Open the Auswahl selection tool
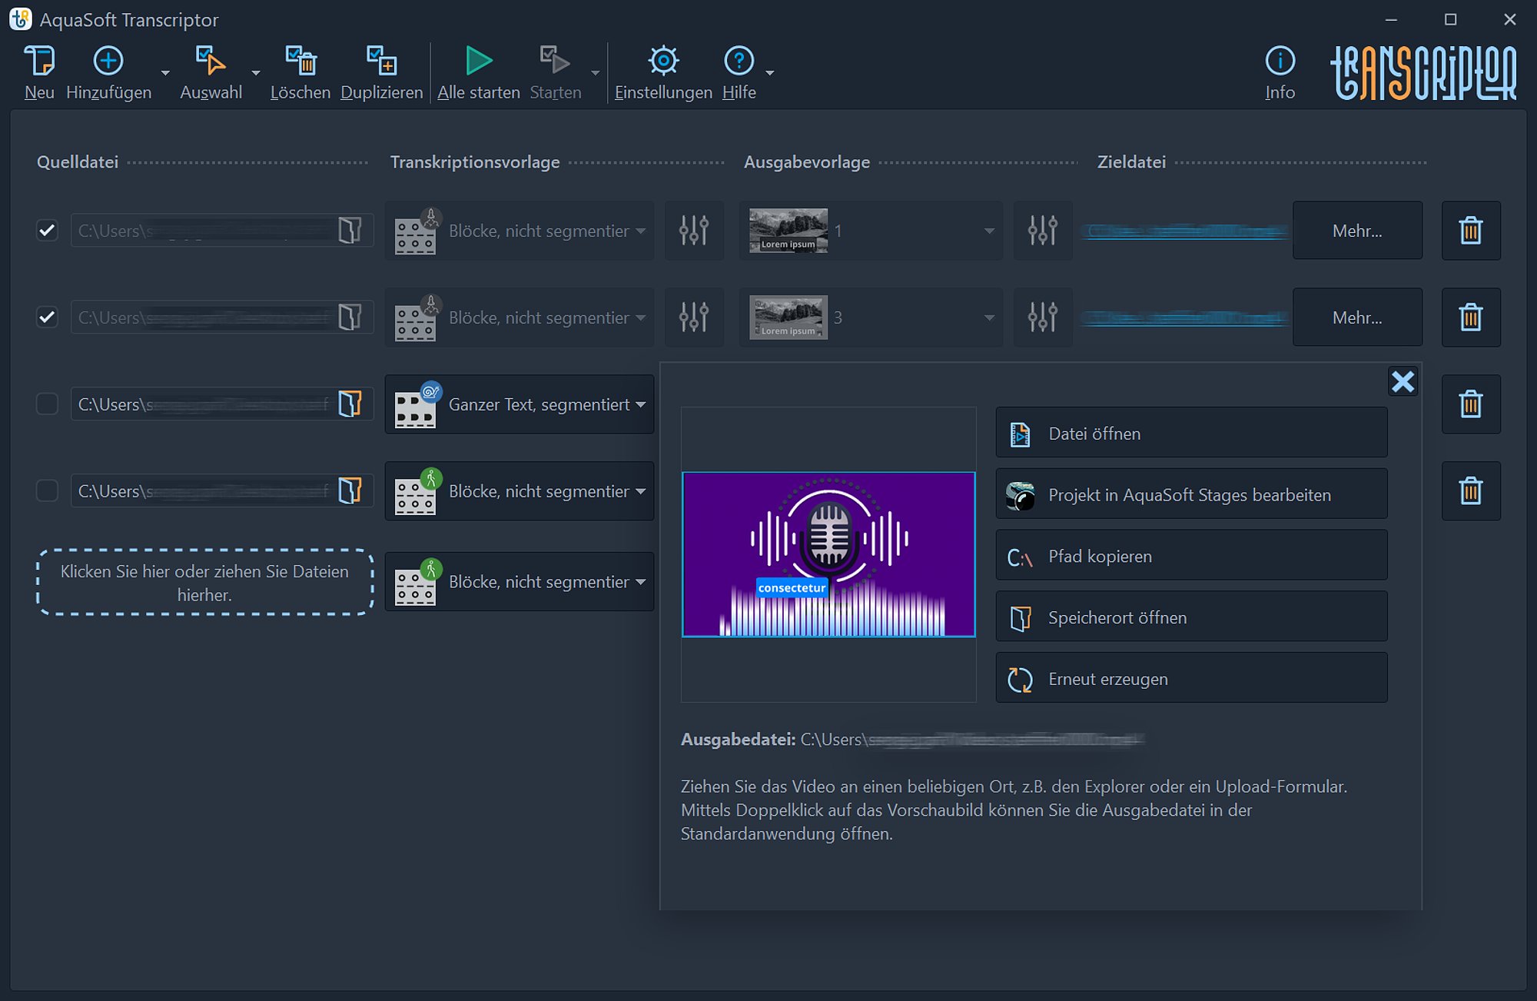1537x1001 pixels. point(211,72)
